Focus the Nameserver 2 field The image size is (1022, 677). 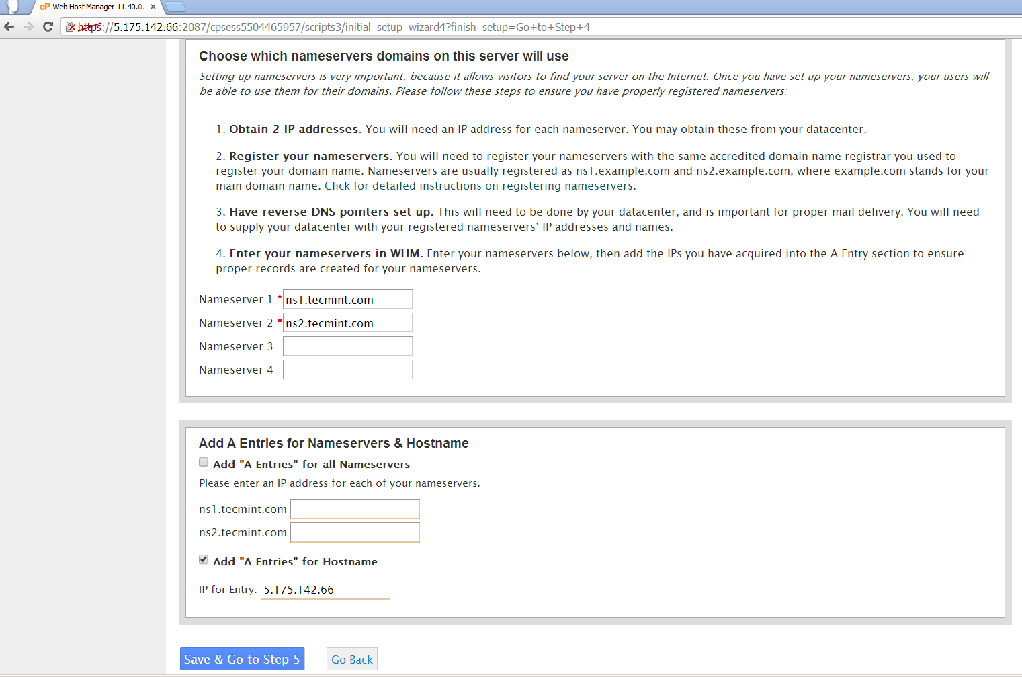[347, 323]
